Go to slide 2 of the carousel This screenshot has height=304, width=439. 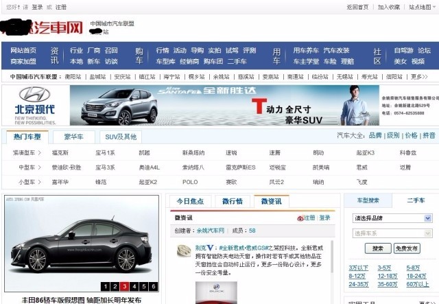(115, 286)
